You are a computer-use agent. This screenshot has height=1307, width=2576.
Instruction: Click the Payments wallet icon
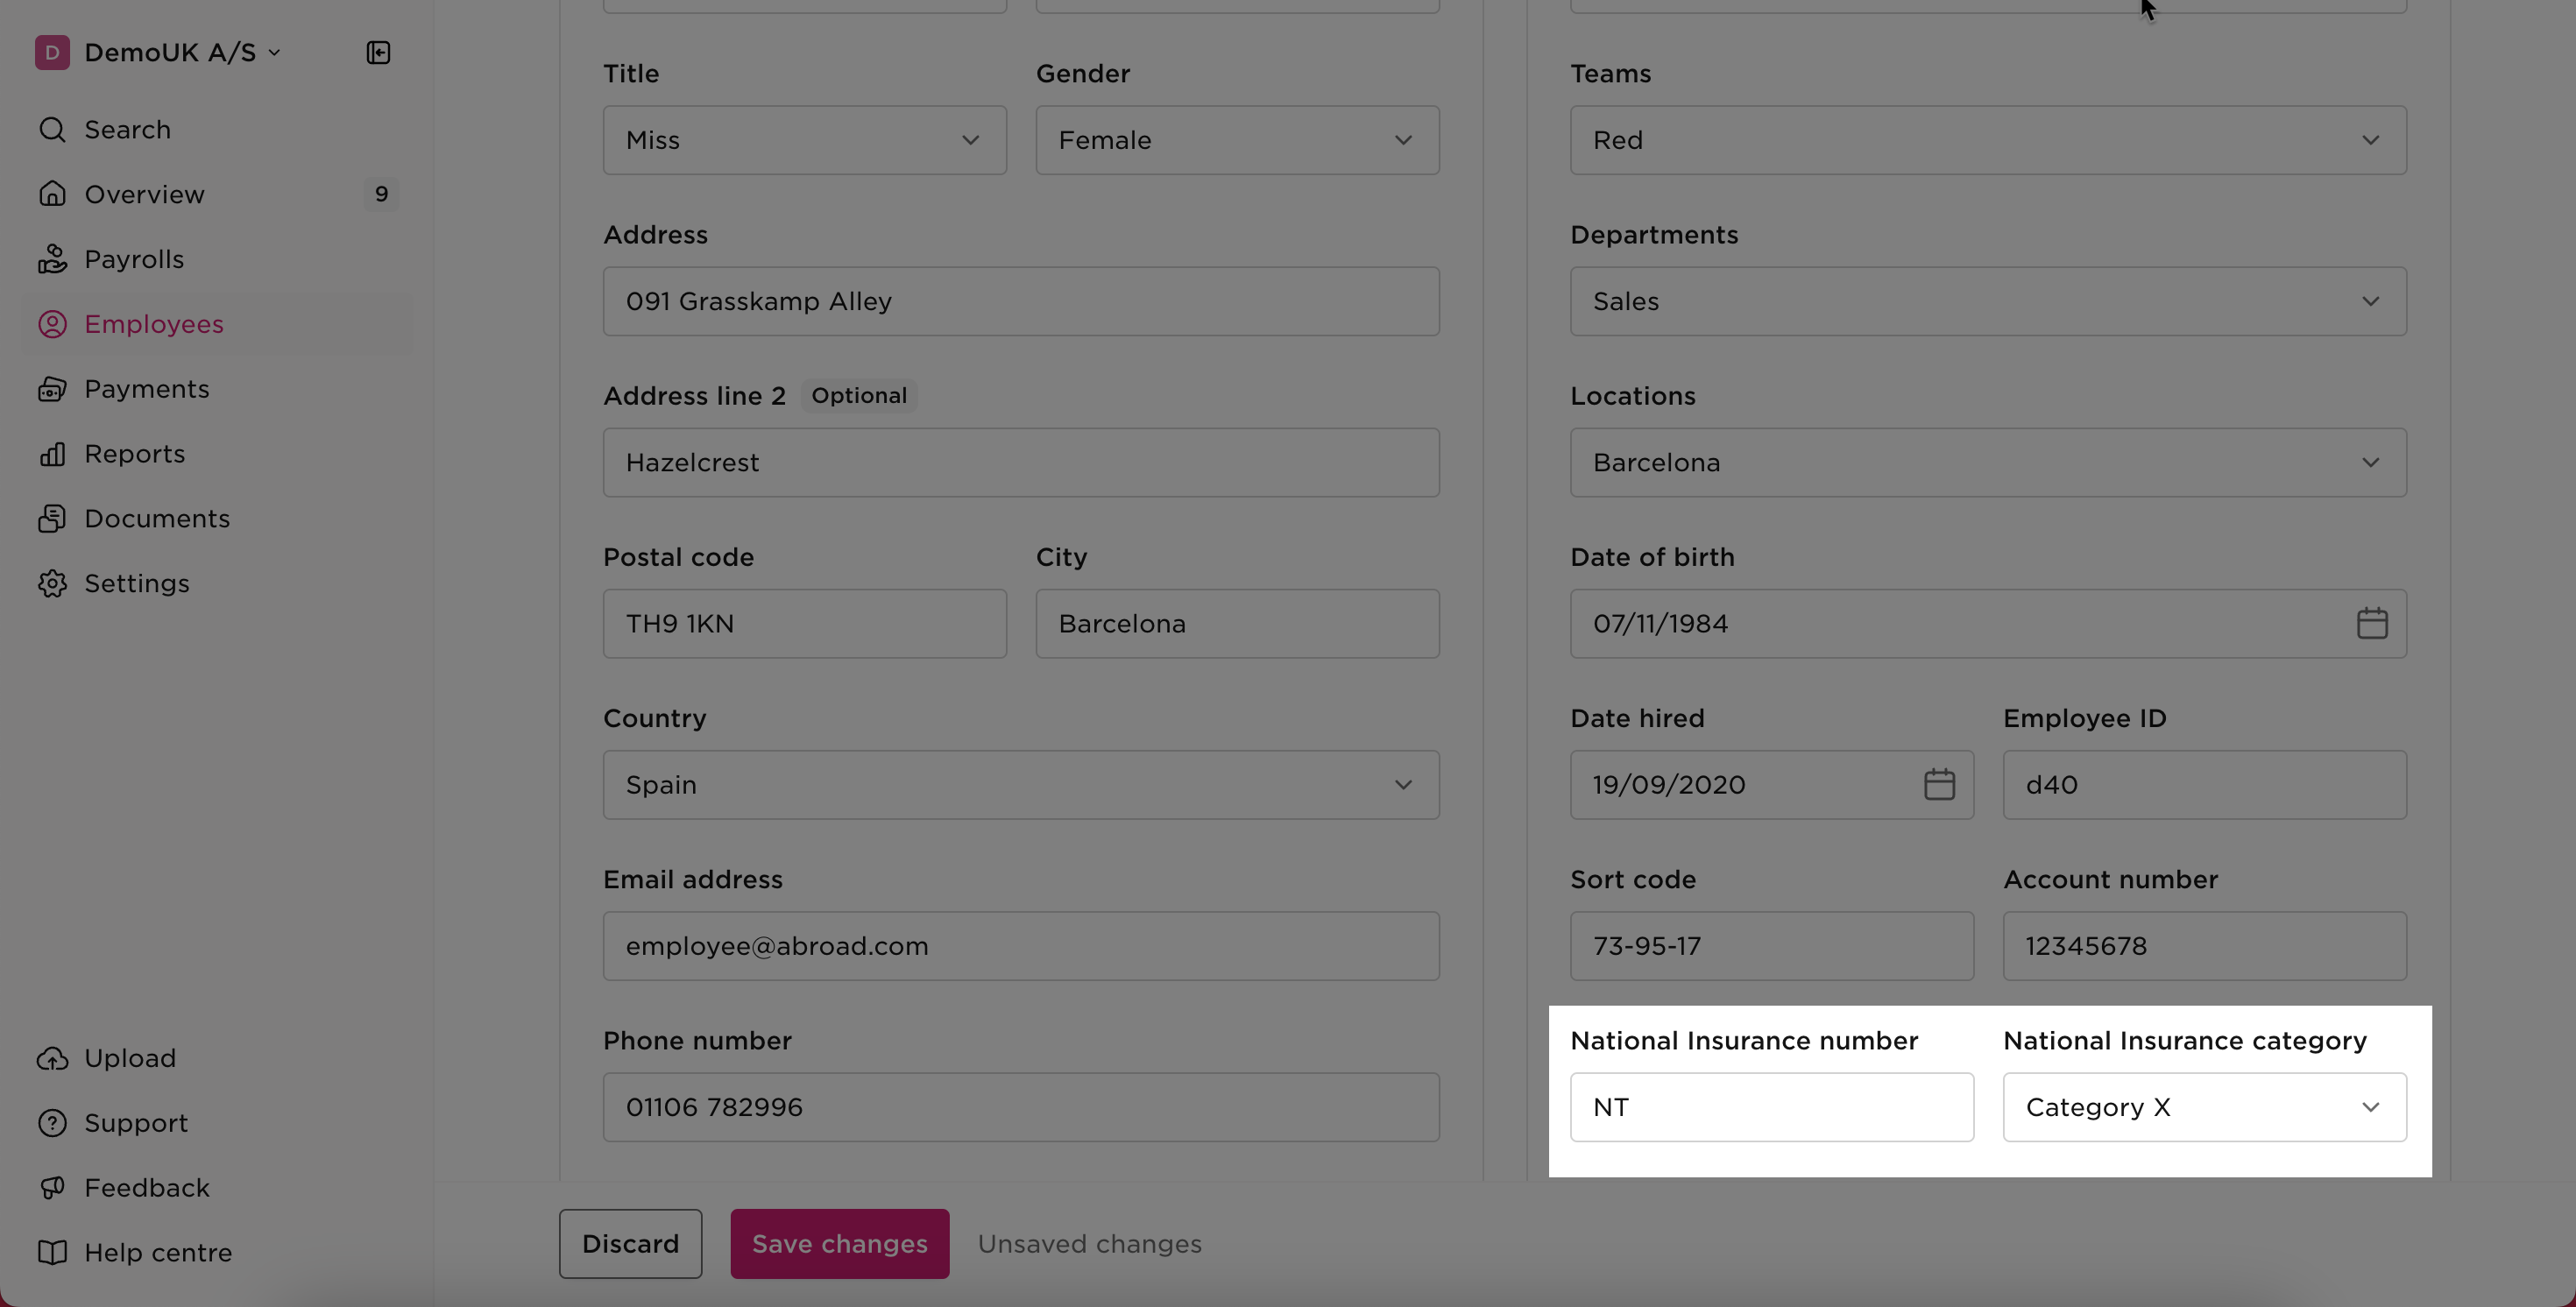[x=52, y=389]
